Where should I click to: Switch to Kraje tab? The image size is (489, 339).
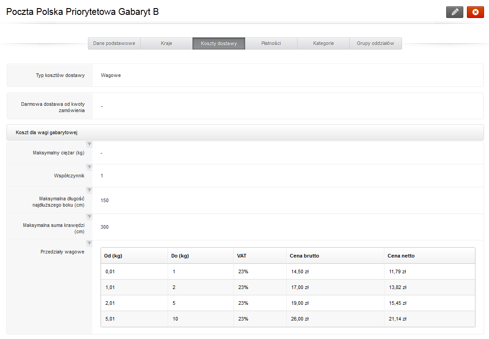point(167,43)
